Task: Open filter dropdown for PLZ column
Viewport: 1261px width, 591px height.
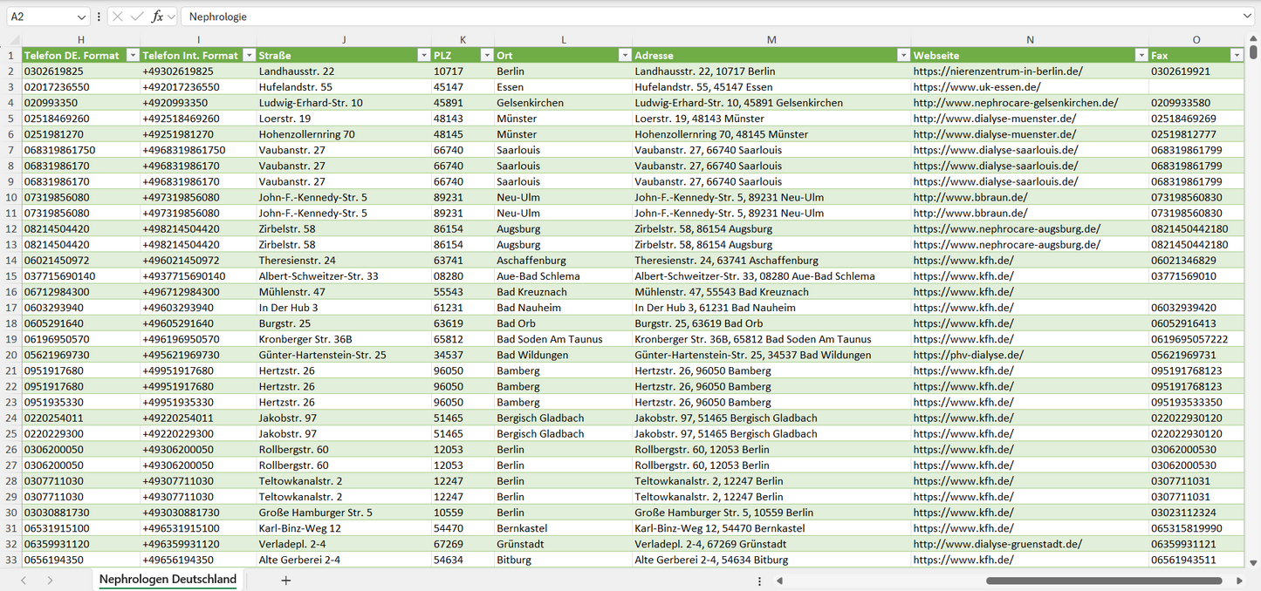Action: [484, 55]
